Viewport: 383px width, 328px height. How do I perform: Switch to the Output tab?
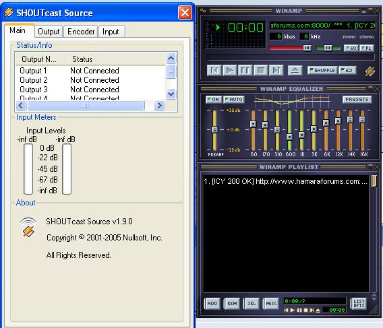(49, 32)
